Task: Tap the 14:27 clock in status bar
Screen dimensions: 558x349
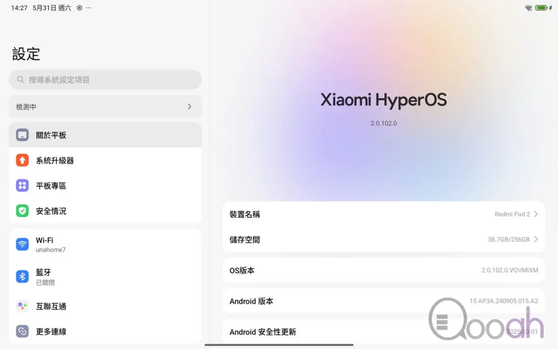Action: 19,8
